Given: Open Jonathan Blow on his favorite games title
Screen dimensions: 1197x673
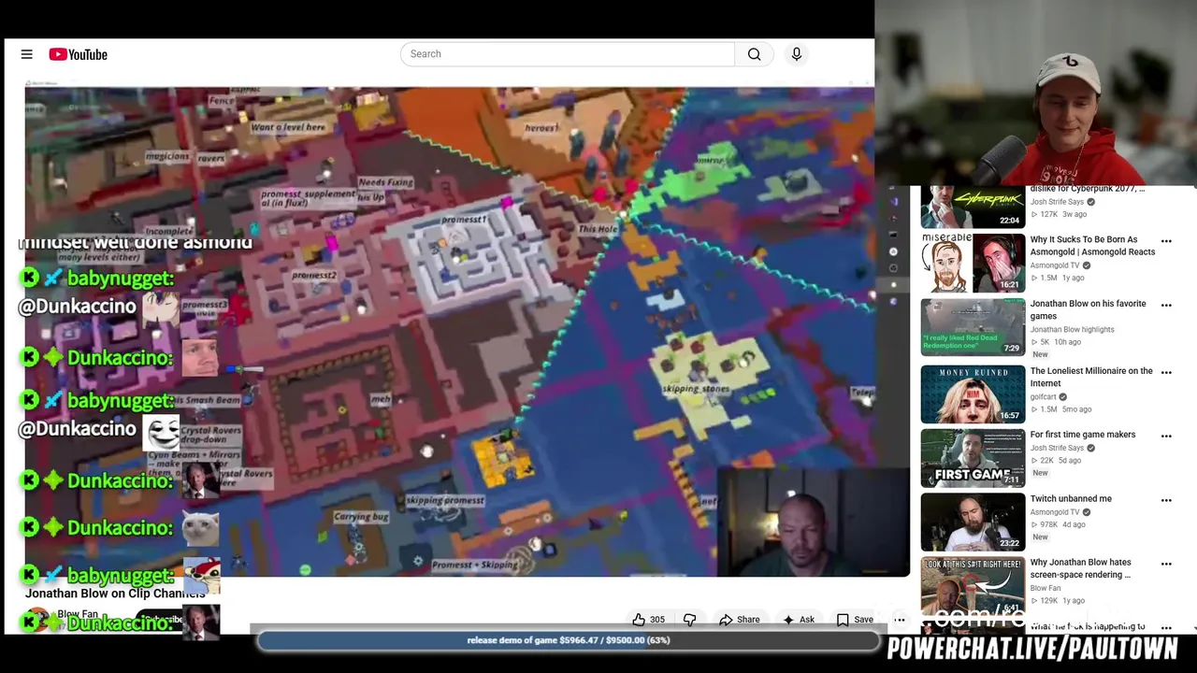Looking at the screenshot, I should tap(1088, 309).
